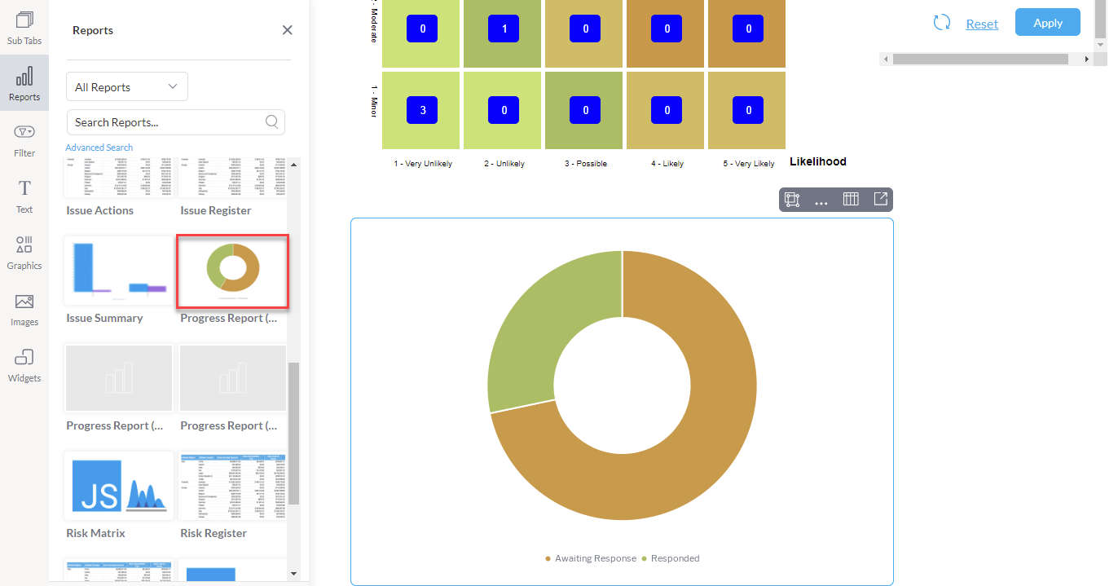Click the Responded legend entry

click(670, 558)
